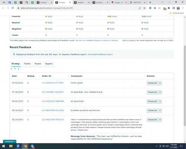Open Zoom from the taskbar

pos(18,146)
